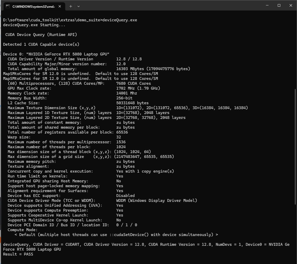Screen dimensions: 297x264
Task: Click 'WDDM (Windows Display Driver Model)' value
Action: click(x=157, y=201)
